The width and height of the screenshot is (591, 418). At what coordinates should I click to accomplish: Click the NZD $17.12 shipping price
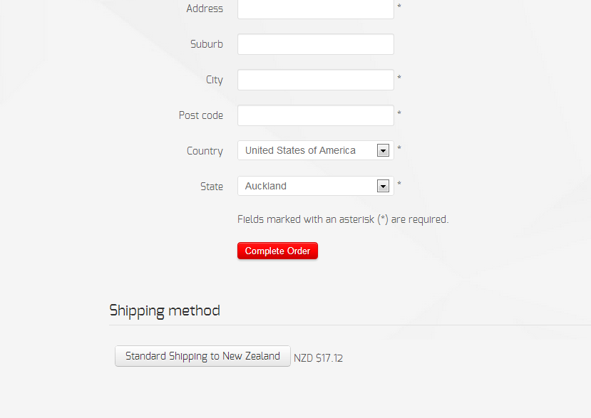coord(319,358)
